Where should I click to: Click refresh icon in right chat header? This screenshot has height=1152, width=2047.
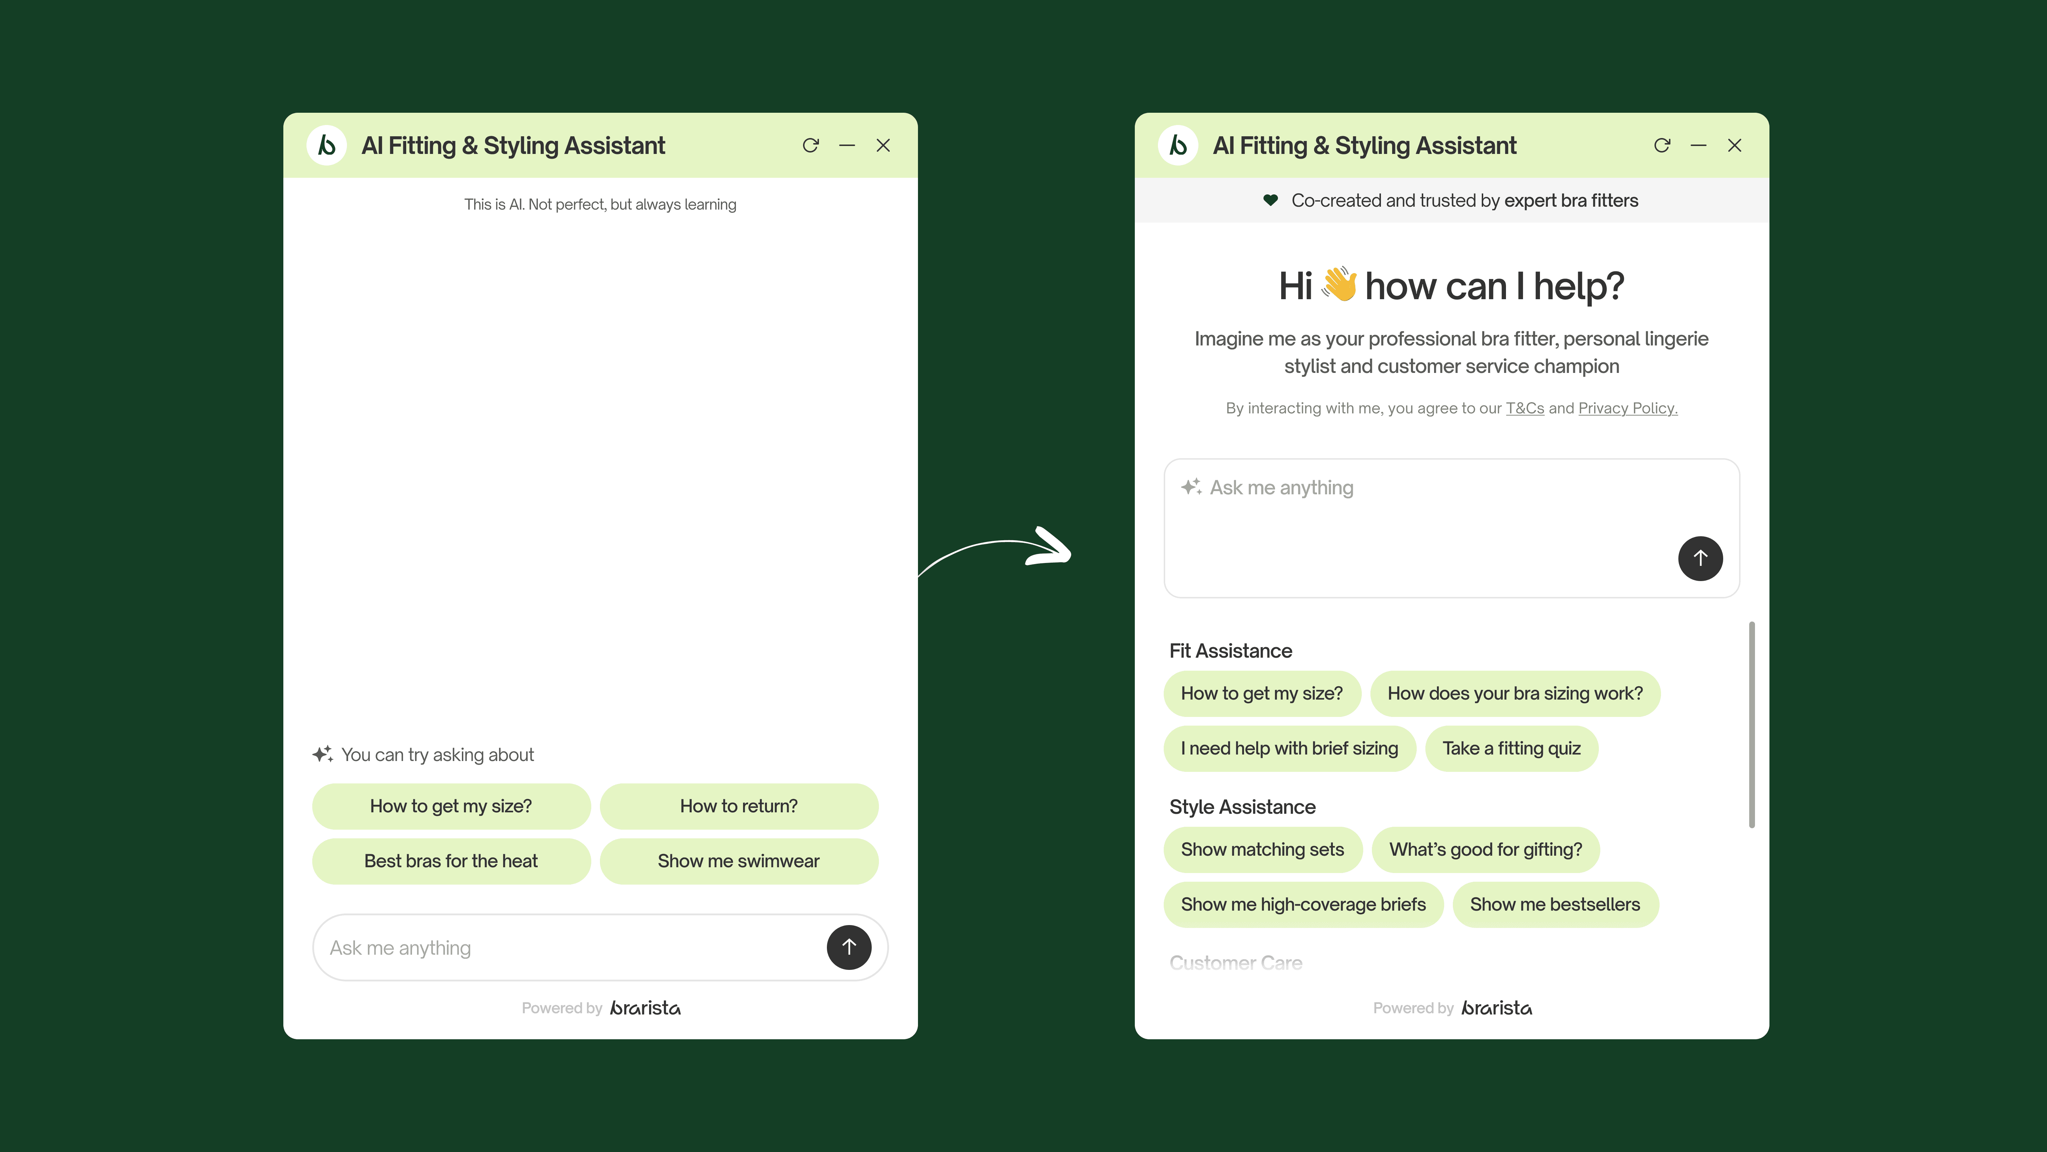tap(1662, 145)
